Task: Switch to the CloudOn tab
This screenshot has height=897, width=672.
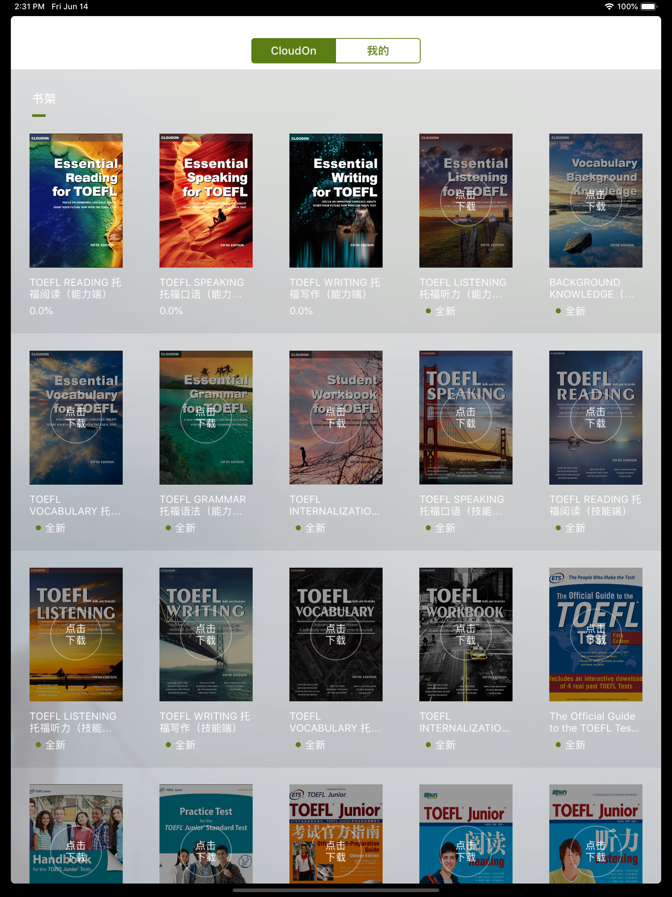Action: pyautogui.click(x=293, y=51)
